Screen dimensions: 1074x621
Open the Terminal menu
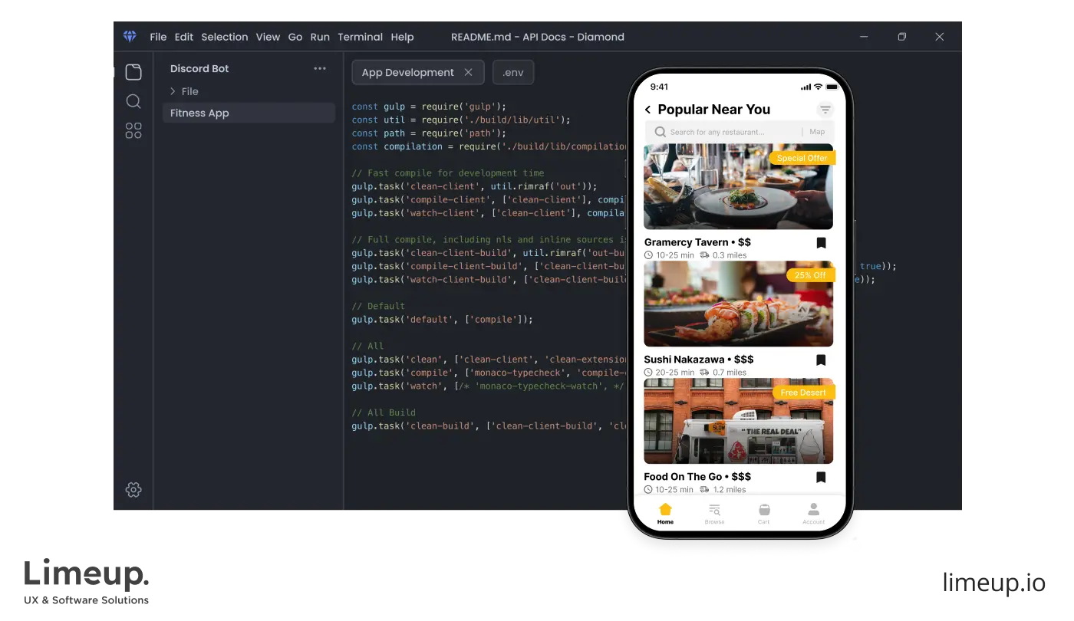360,37
